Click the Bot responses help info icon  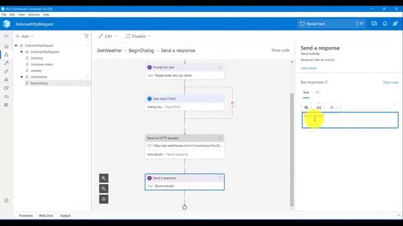(x=326, y=82)
